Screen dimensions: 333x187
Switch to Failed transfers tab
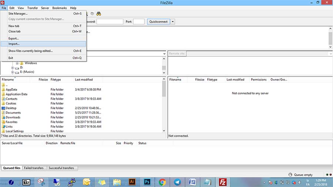pyautogui.click(x=34, y=168)
